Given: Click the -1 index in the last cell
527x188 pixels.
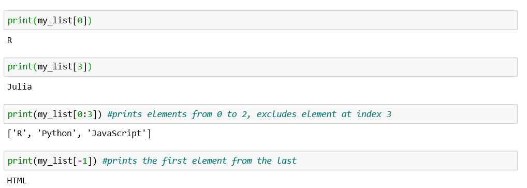Looking at the screenshot, I should [82, 161].
